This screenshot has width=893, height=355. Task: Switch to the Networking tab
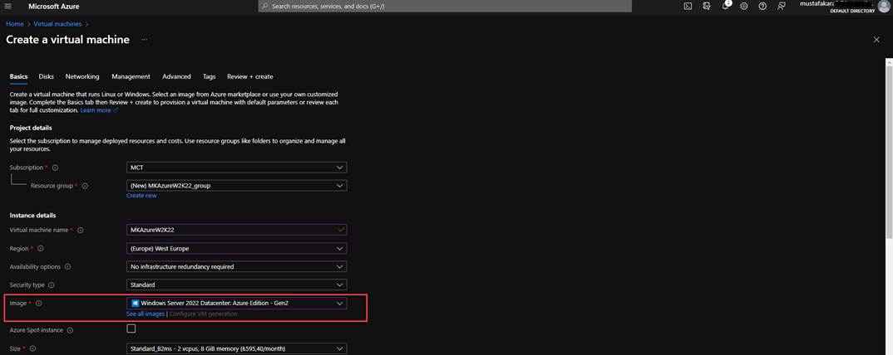coord(82,76)
